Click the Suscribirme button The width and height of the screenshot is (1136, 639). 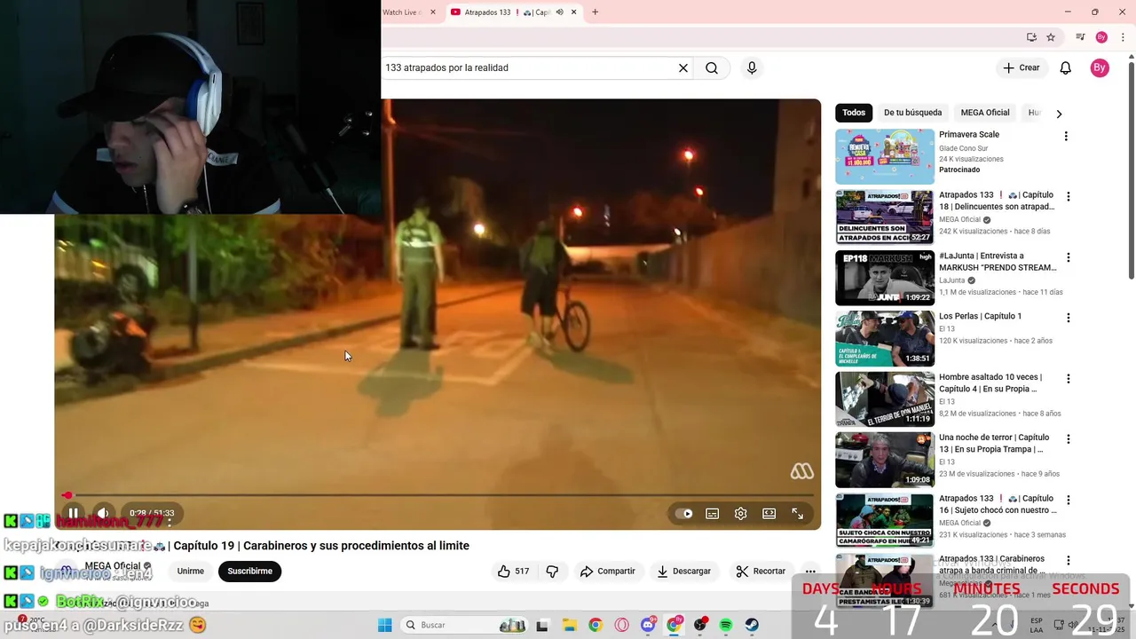pyautogui.click(x=250, y=572)
